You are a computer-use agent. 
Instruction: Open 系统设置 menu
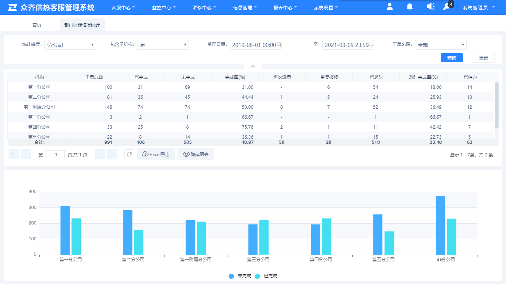pos(326,7)
